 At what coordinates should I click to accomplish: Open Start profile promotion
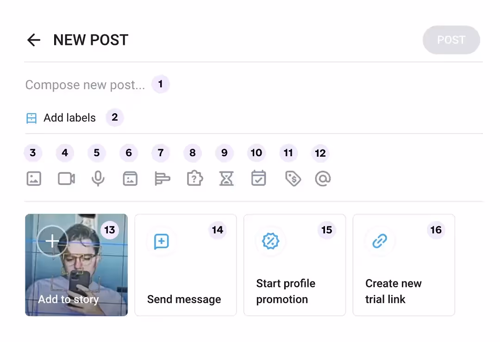tap(294, 265)
